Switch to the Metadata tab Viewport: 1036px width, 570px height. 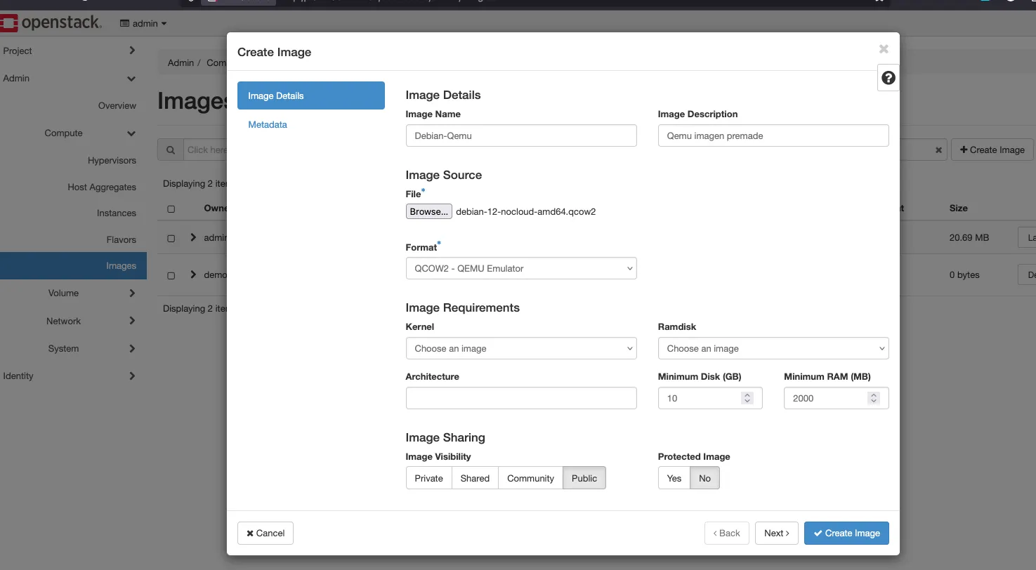point(268,124)
